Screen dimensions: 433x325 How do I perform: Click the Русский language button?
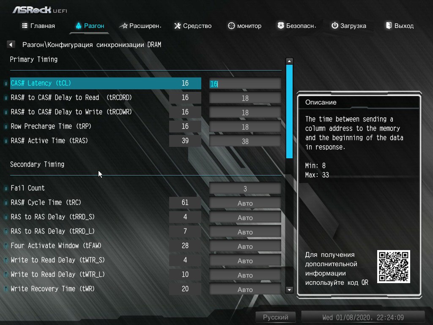pyautogui.click(x=275, y=317)
